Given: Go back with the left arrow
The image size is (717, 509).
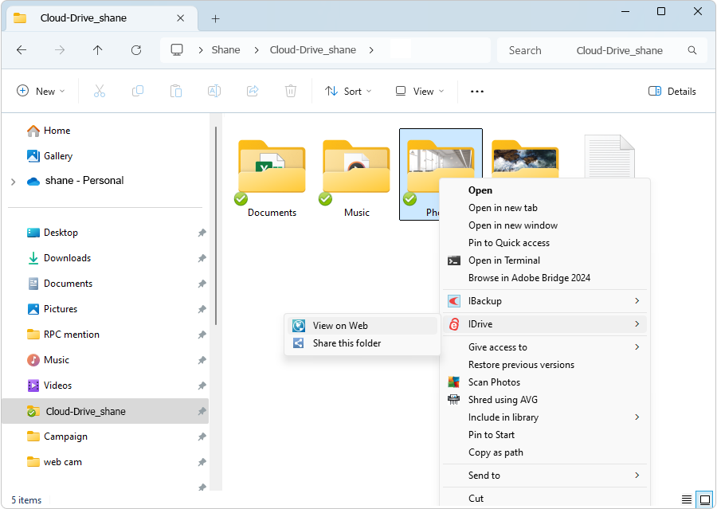Looking at the screenshot, I should pyautogui.click(x=22, y=50).
